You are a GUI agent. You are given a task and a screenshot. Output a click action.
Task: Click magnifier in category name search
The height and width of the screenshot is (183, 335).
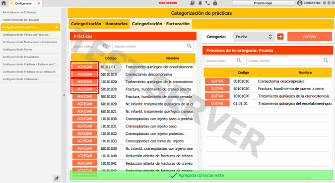pos(326,61)
